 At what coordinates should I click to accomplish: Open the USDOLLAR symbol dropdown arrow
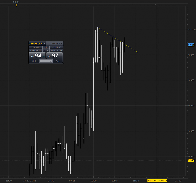44,43
